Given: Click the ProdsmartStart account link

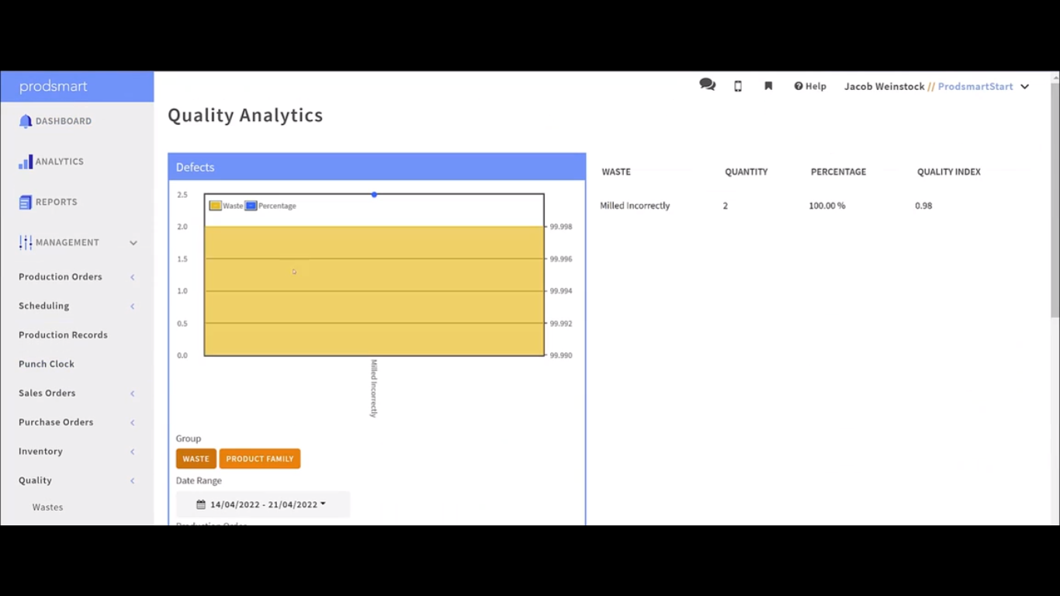Looking at the screenshot, I should [x=975, y=86].
